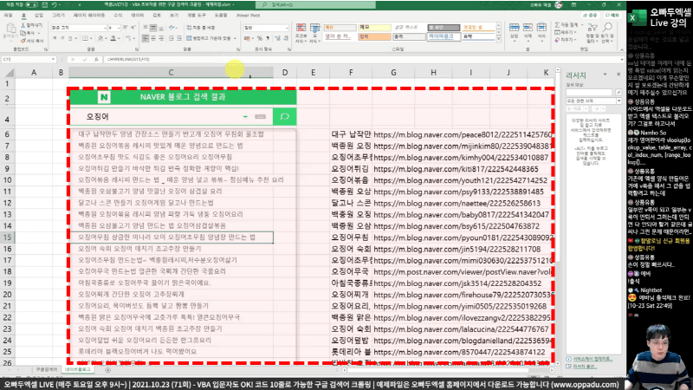Apply the 메모 (Note) cell style

point(374,28)
